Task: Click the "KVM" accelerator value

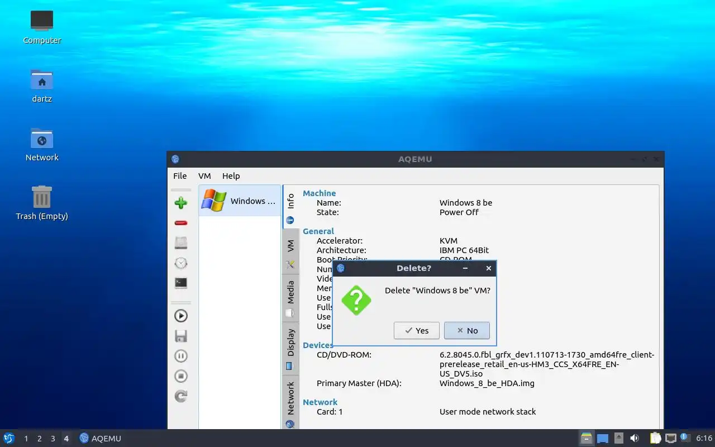Action: 449,241
